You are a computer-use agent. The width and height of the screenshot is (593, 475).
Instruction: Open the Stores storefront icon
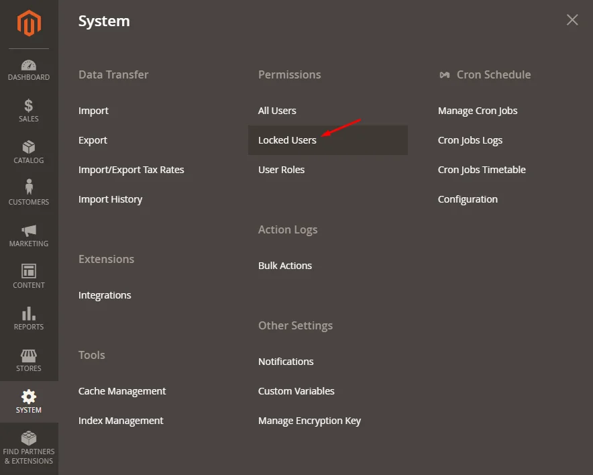coord(29,356)
